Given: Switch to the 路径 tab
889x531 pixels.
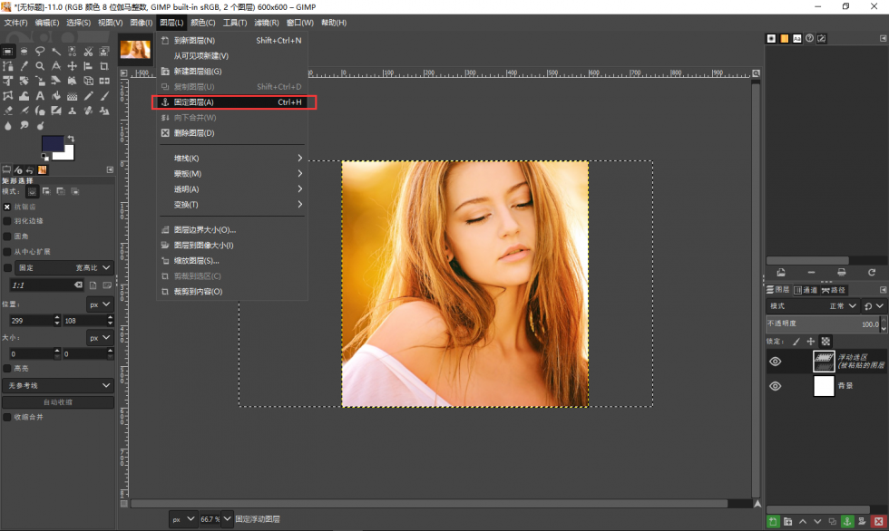Looking at the screenshot, I should pyautogui.click(x=834, y=290).
